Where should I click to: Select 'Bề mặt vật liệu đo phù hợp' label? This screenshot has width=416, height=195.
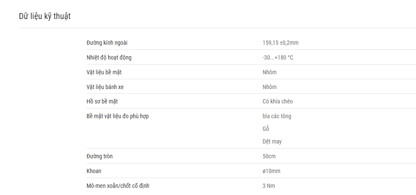click(118, 116)
